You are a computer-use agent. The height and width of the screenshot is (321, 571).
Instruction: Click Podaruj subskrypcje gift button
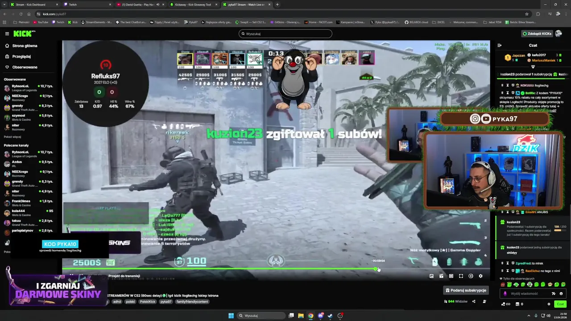click(x=466, y=290)
